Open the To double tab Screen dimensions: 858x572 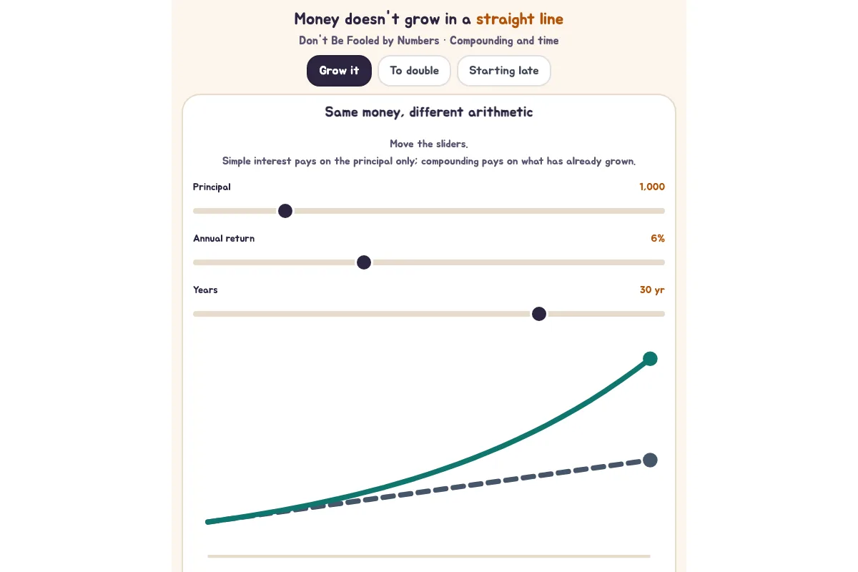click(x=414, y=71)
